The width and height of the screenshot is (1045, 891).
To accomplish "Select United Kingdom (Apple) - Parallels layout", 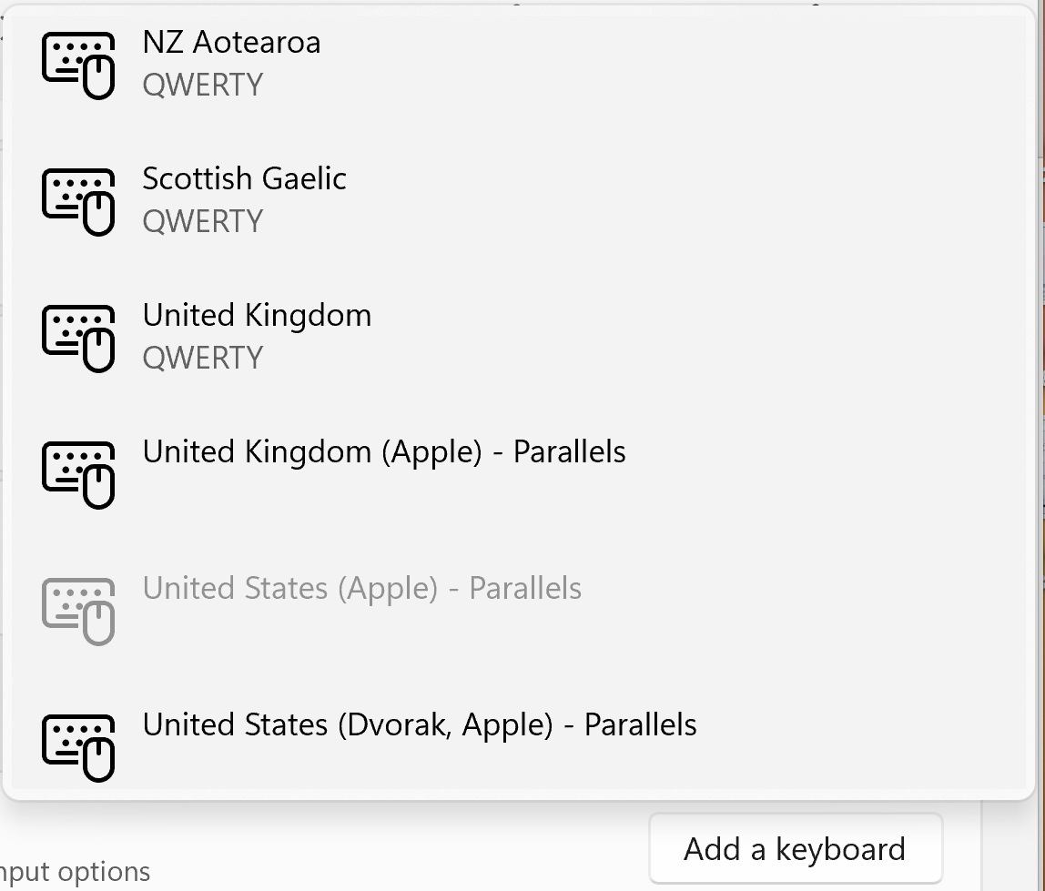I will point(383,451).
